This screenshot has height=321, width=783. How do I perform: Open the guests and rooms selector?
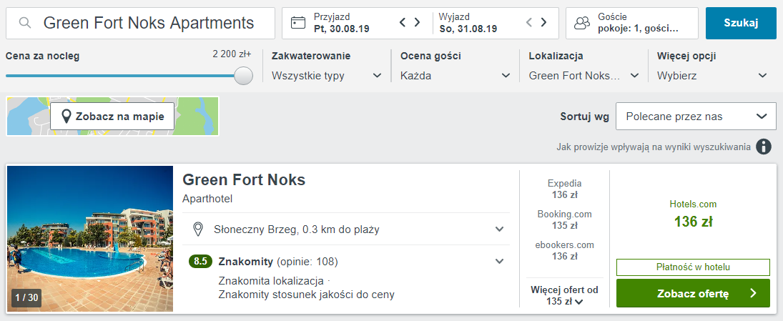point(631,23)
